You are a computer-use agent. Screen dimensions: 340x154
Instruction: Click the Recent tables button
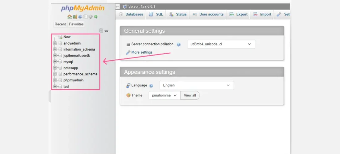[x=60, y=24]
